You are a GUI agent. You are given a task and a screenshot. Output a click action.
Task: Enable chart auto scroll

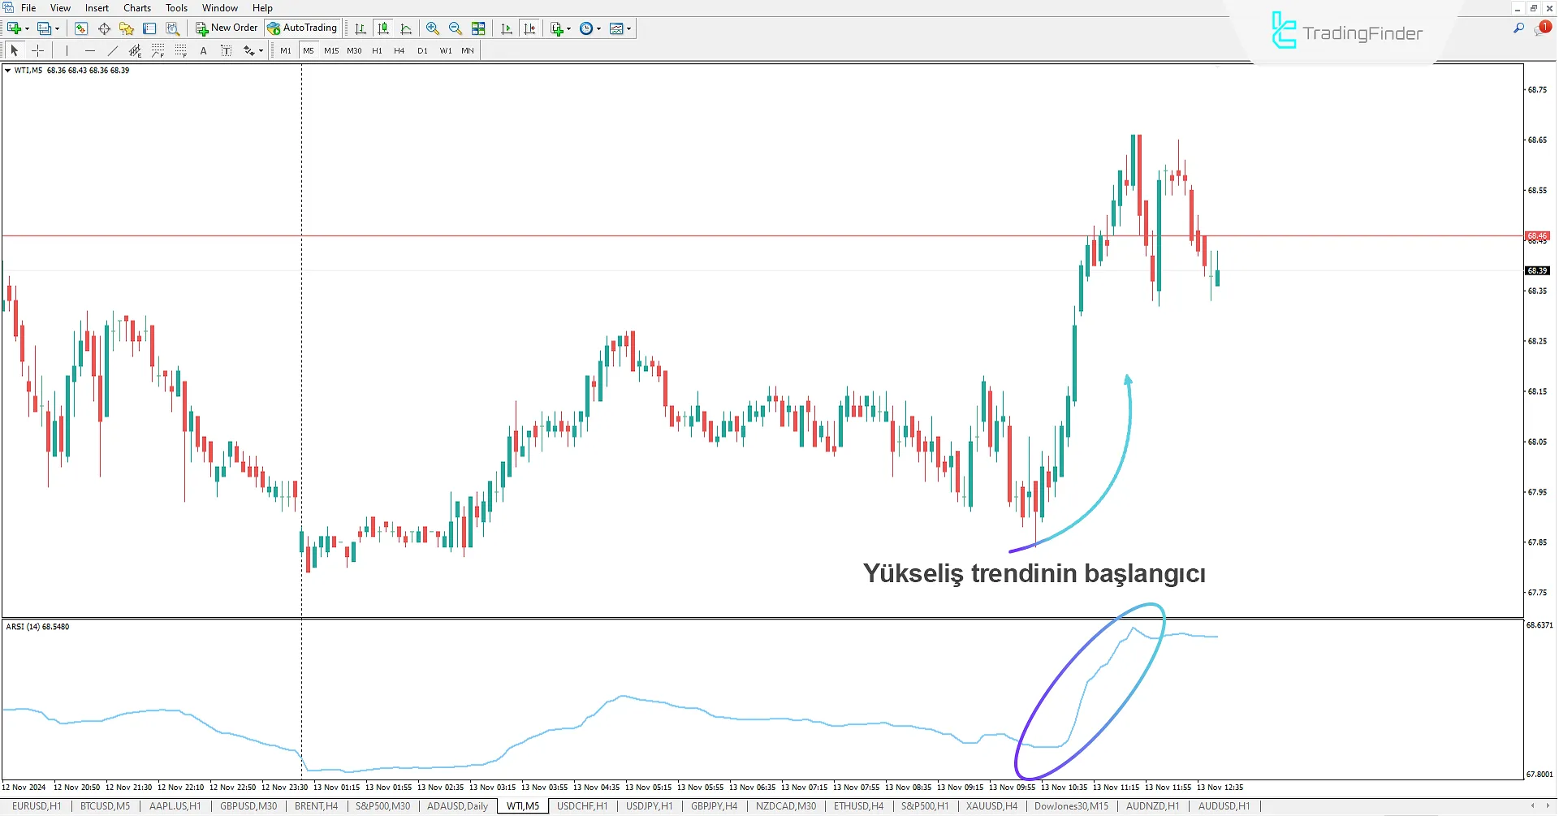point(506,28)
